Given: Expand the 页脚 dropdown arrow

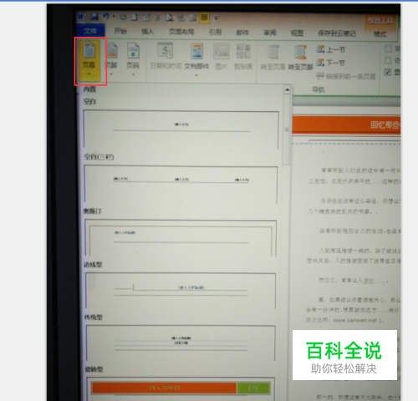Looking at the screenshot, I should [111, 74].
